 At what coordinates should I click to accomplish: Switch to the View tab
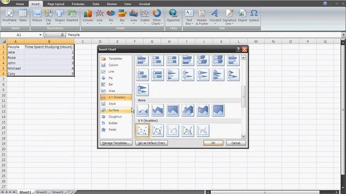click(128, 4)
